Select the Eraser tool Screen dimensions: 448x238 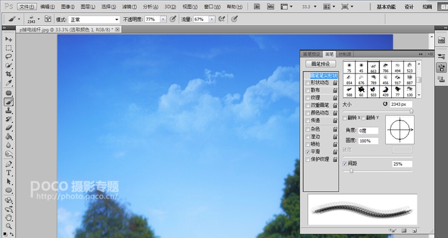click(8, 127)
